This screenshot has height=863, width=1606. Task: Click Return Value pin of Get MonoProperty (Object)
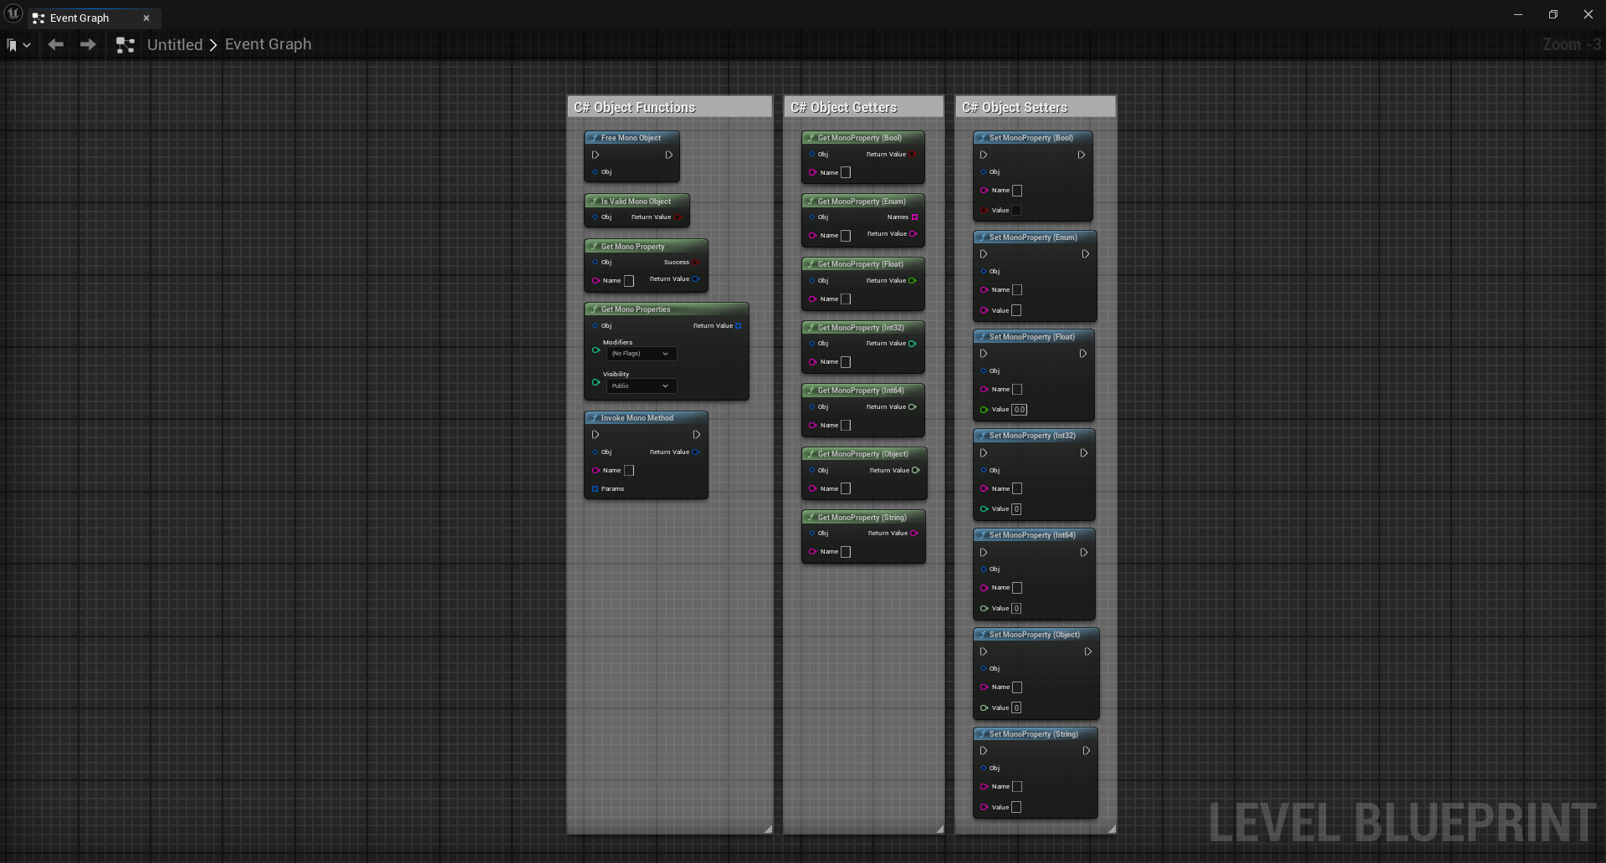(916, 471)
